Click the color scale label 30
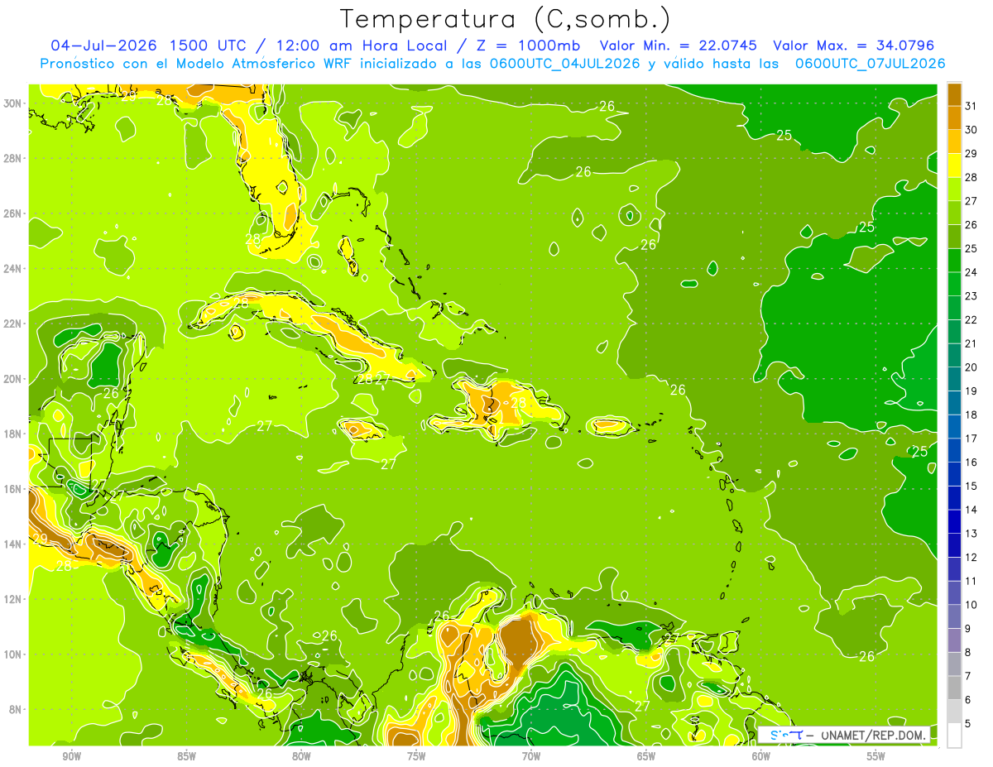 point(971,129)
